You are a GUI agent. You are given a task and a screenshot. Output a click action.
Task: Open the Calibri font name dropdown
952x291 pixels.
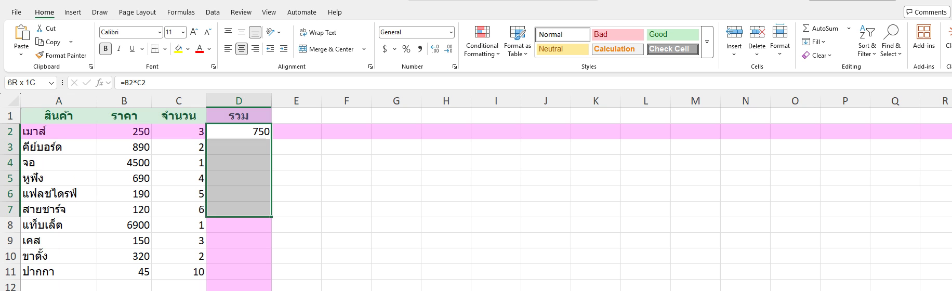(160, 32)
